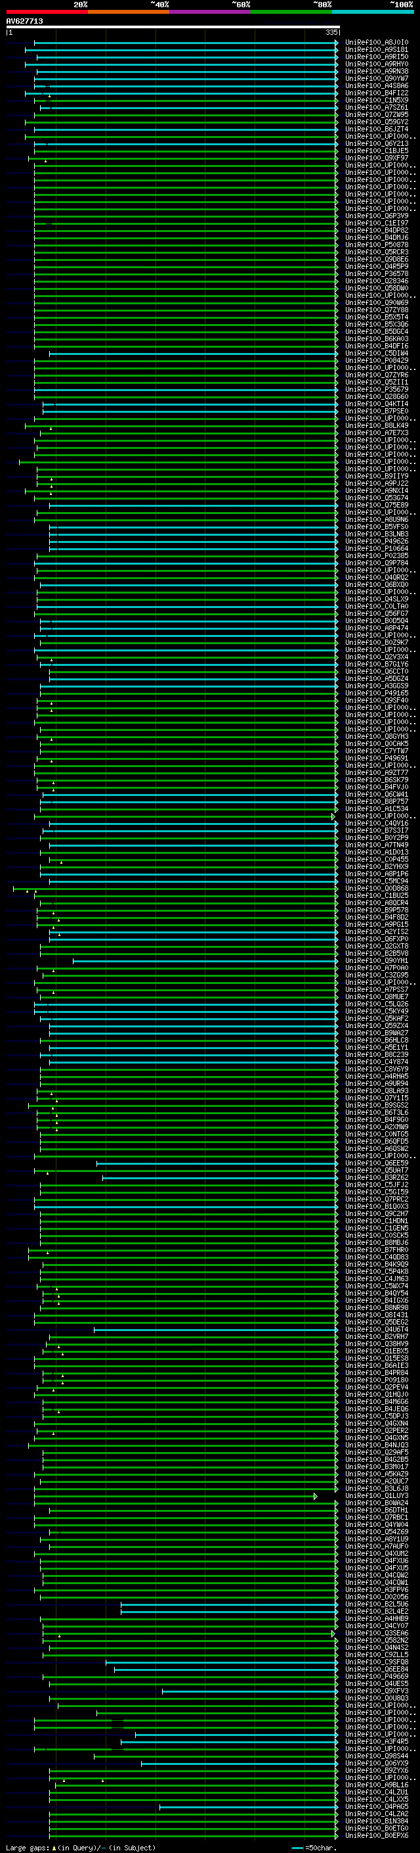Click the UniRef100_Q9XF97 label
Viewport: 420px width, 1853px height.
click(376, 158)
